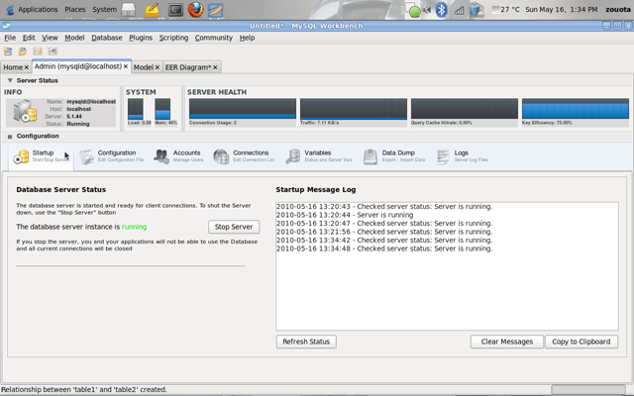
Task: Click the 13:34:48 Checked server status log line
Action: (x=384, y=248)
